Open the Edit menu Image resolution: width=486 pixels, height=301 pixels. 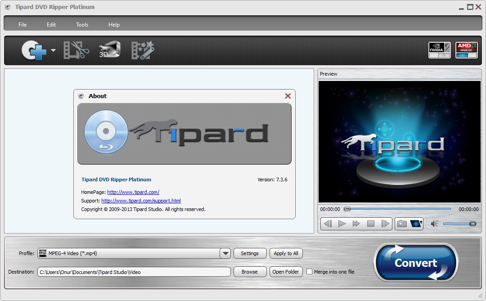point(51,24)
